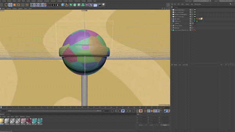Select the Move tool

[10, 5]
